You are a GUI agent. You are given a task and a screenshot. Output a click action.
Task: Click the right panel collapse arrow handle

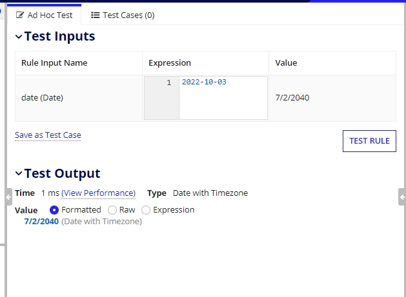click(x=402, y=197)
